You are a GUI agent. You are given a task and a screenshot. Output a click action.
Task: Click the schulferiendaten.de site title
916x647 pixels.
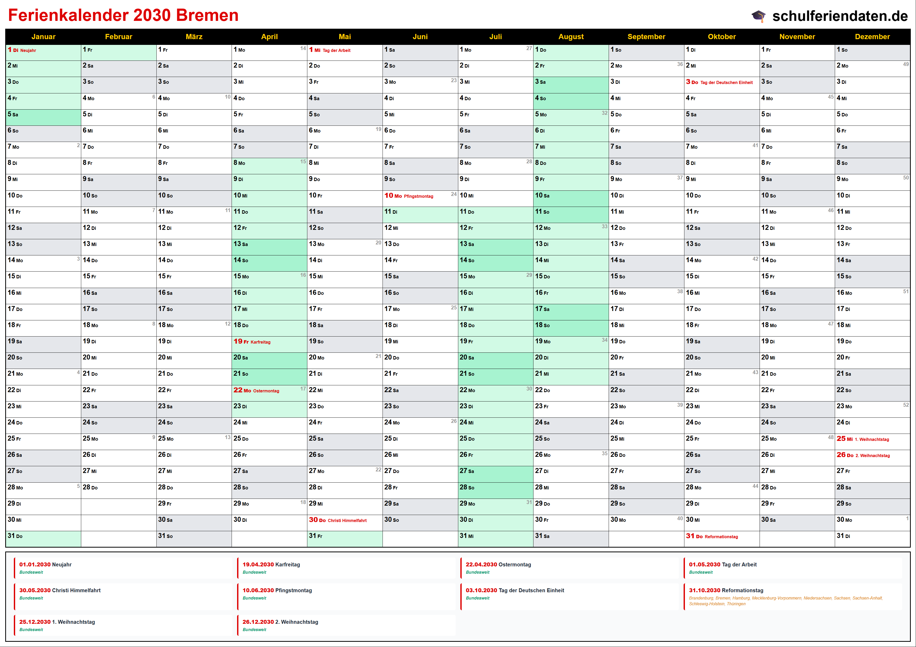click(x=840, y=16)
